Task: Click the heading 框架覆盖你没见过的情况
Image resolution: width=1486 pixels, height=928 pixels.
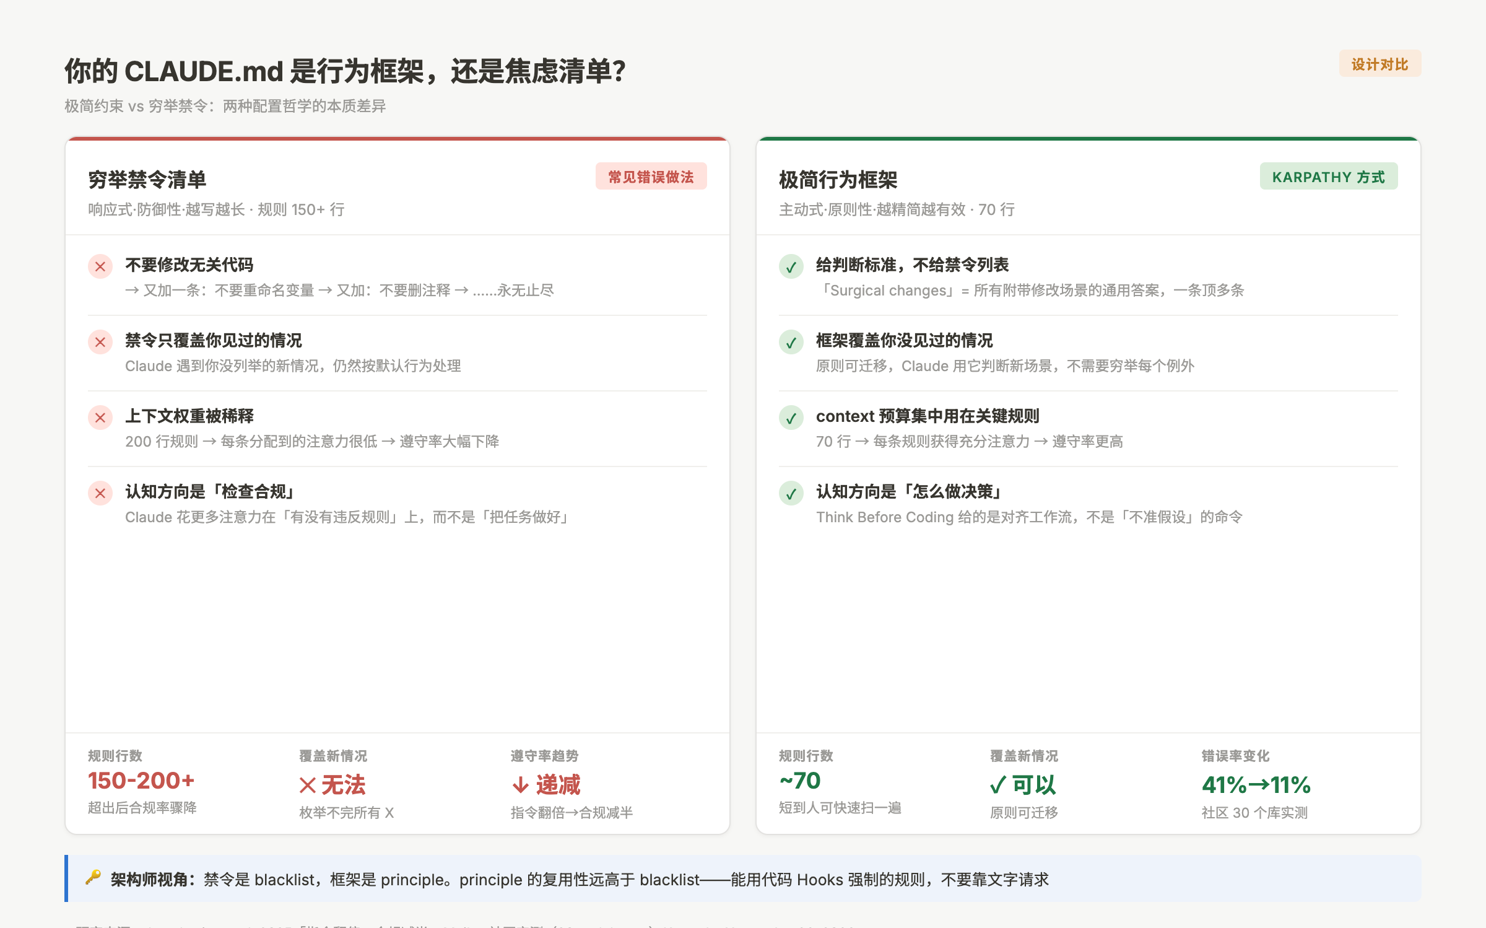Action: click(x=905, y=340)
